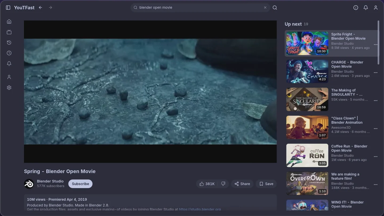The width and height of the screenshot is (384, 216).
Task: Open Making of SINGULARITY thumbnail
Action: click(x=307, y=99)
